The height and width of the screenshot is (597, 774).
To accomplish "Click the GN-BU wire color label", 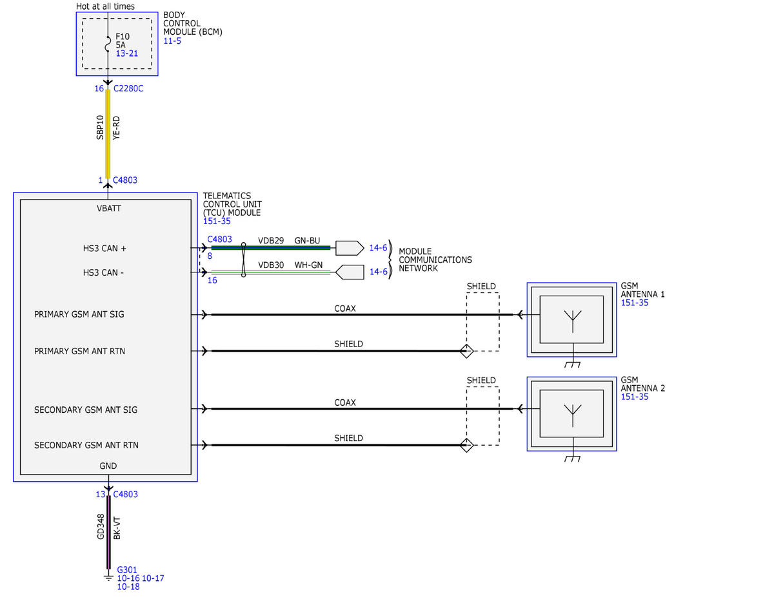I will 307,240.
